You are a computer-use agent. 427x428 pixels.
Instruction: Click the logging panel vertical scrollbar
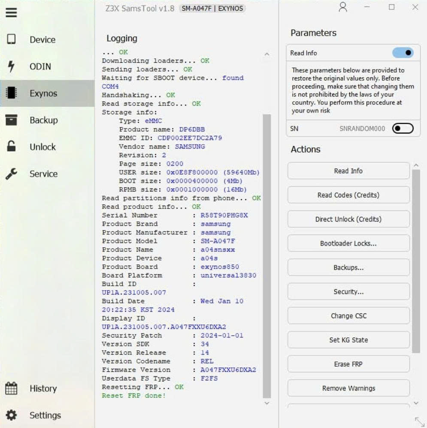(x=267, y=256)
